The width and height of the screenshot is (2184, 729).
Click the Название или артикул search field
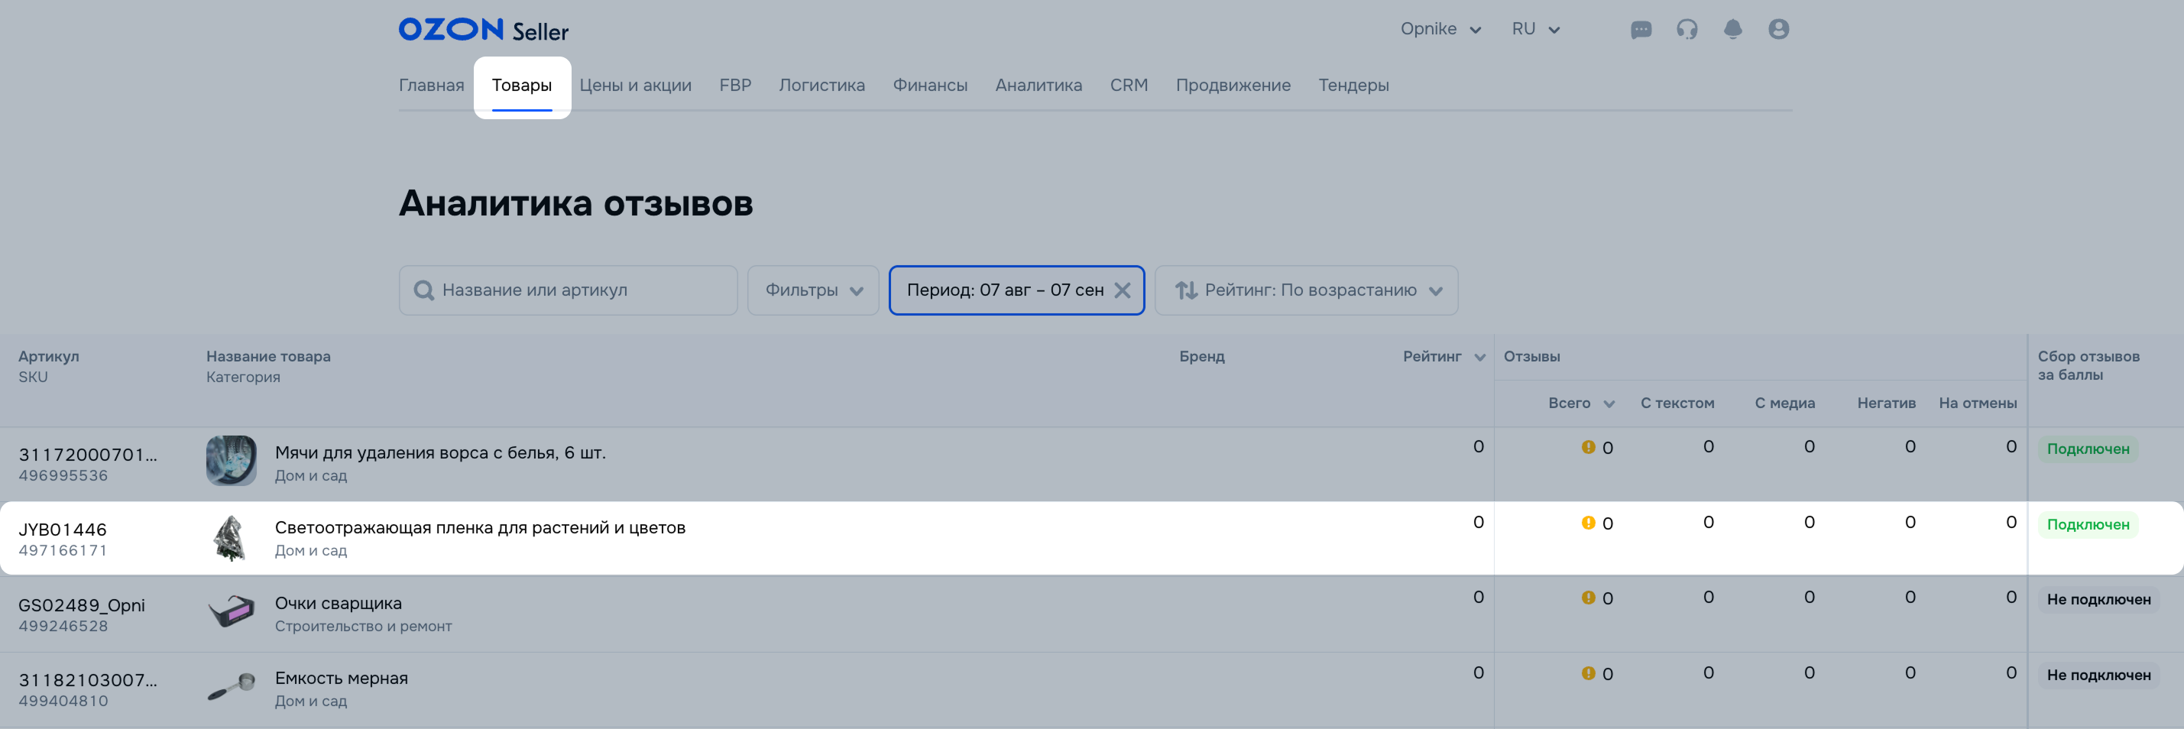pyautogui.click(x=568, y=290)
